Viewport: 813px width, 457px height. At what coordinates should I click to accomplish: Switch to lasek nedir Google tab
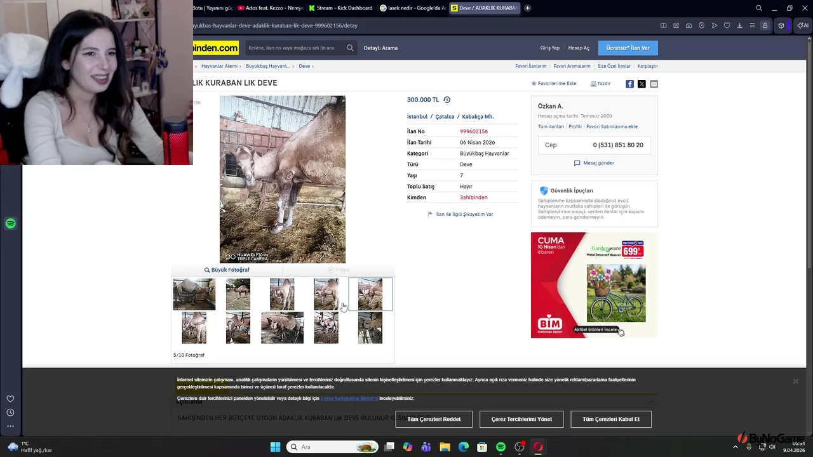(x=412, y=8)
